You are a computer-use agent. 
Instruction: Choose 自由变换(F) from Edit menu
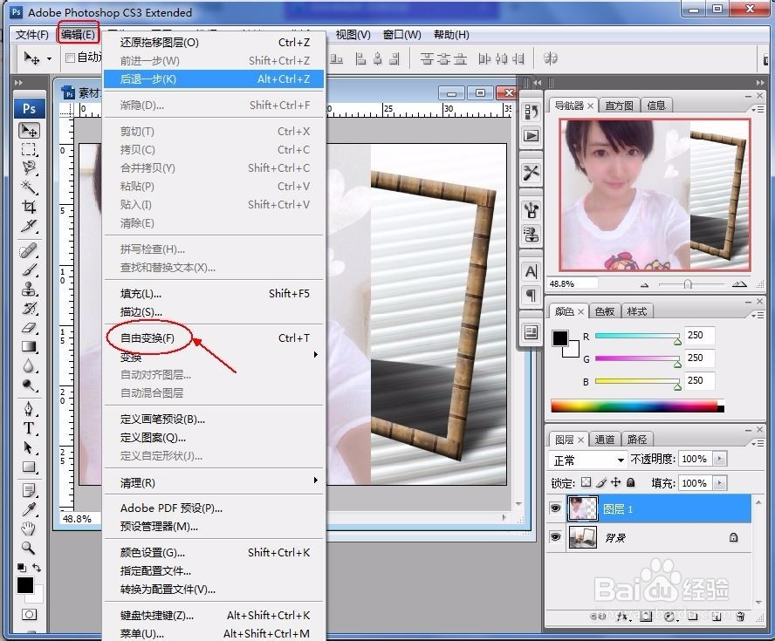coord(214,338)
